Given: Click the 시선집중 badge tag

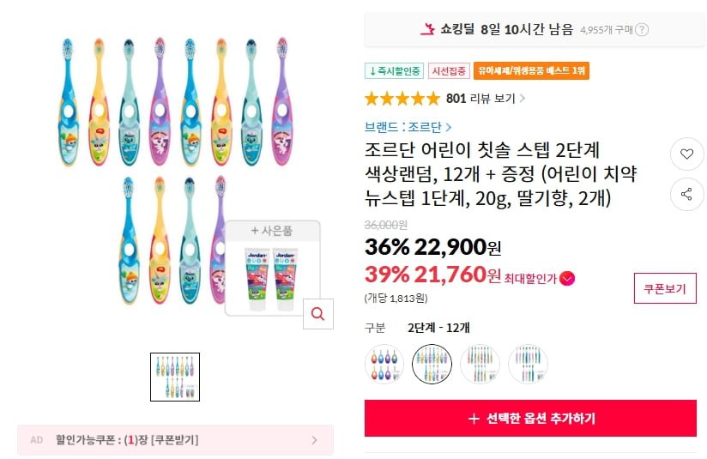Looking at the screenshot, I should point(449,71).
